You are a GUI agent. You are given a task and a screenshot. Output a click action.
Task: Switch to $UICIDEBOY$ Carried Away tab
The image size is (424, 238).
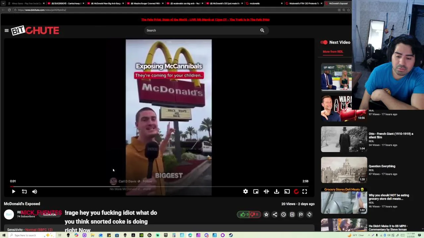[66, 3]
